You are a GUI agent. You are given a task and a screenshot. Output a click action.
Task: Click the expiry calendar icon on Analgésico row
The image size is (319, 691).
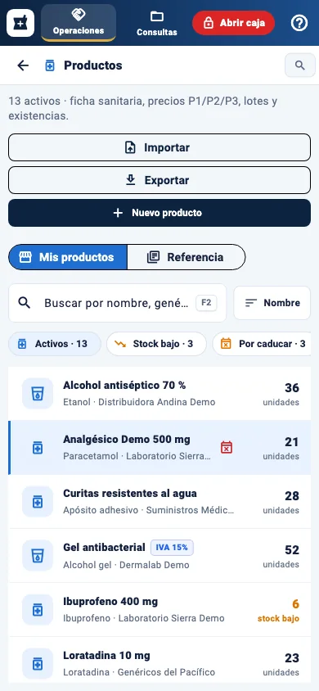(226, 447)
